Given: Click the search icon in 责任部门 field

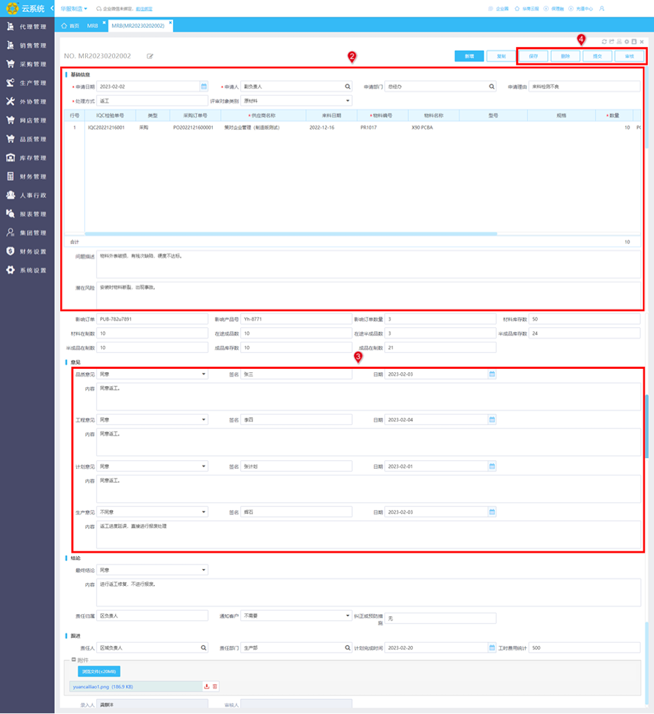Looking at the screenshot, I should 347,647.
